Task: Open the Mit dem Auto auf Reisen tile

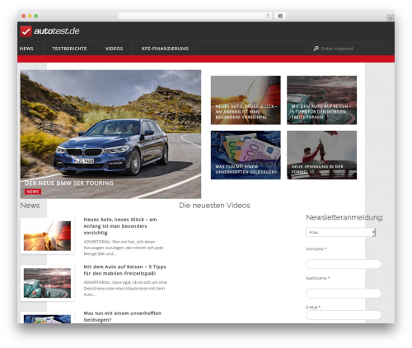Action: pyautogui.click(x=322, y=100)
